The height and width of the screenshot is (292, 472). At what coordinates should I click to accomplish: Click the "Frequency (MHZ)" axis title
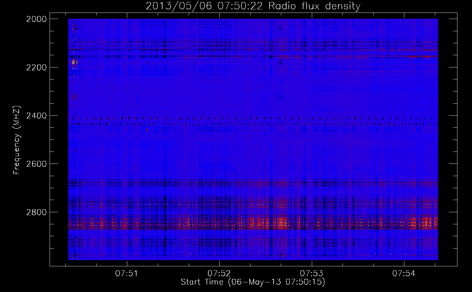pyautogui.click(x=17, y=140)
